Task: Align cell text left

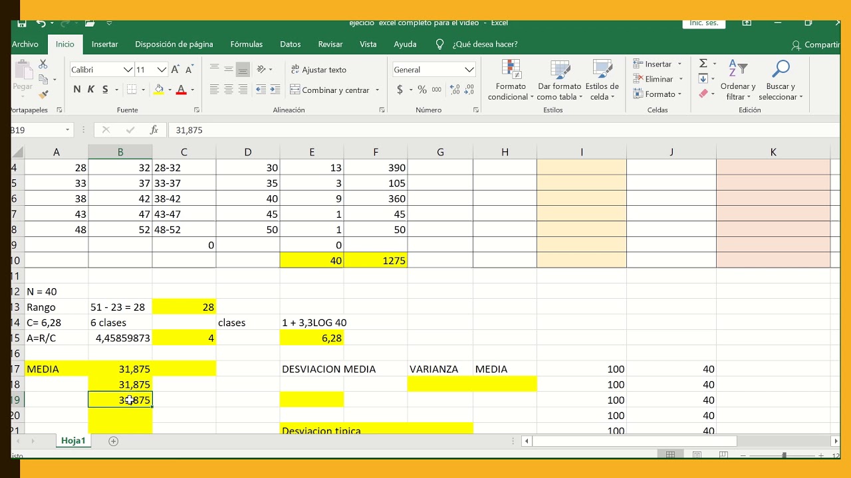Action: point(214,90)
